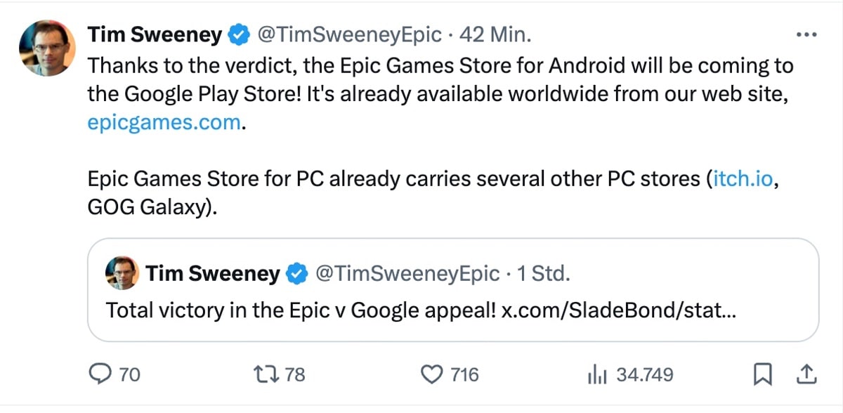The width and height of the screenshot is (843, 413).
Task: Open Tim Sweeney's large profile picture
Action: (46, 48)
